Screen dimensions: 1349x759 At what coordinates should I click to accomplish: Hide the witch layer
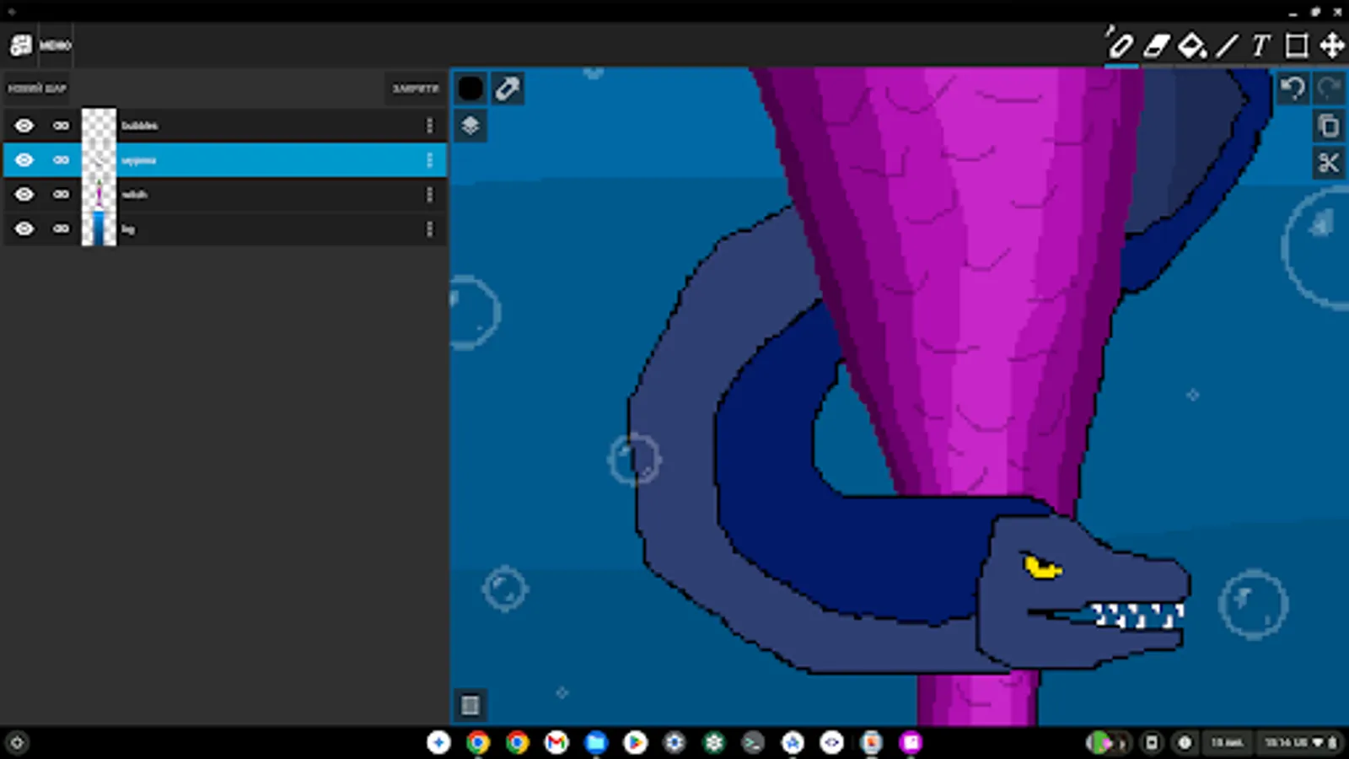(x=24, y=194)
